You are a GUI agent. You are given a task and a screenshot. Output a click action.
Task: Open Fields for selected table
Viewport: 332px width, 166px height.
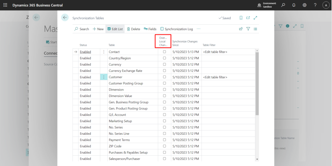(150, 29)
